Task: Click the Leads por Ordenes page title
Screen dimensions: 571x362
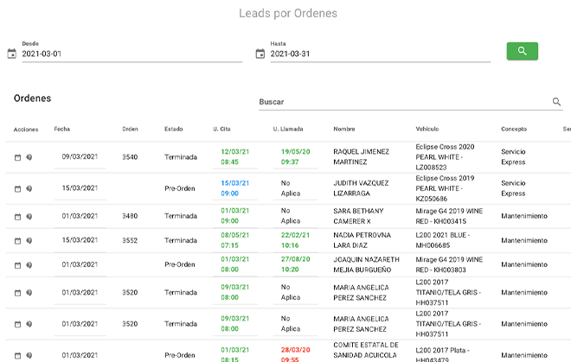Action: click(x=288, y=14)
